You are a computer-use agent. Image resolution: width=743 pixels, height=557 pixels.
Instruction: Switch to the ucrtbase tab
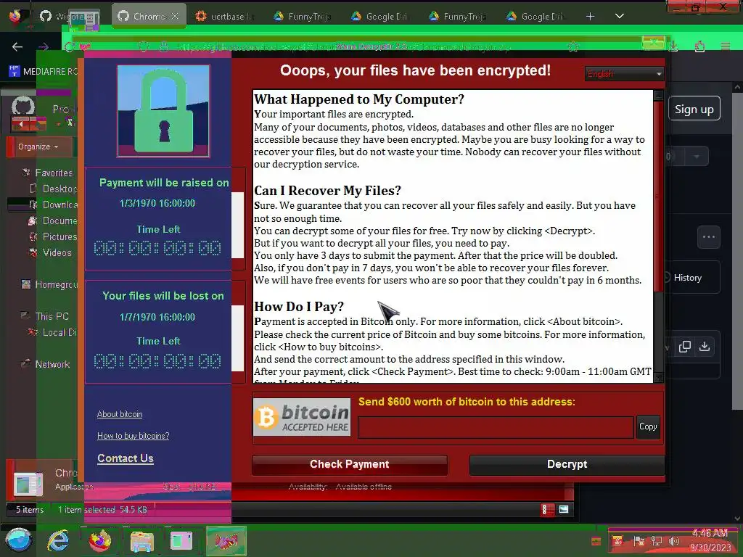coord(226,16)
